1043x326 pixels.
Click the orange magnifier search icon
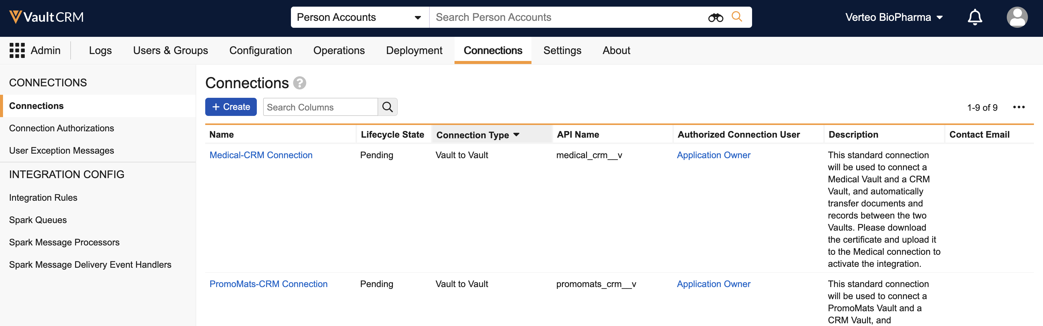736,17
